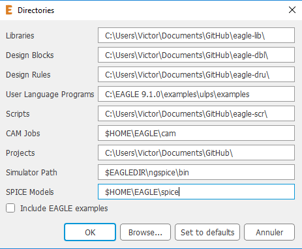Click the User Language Programs label

pos(50,95)
